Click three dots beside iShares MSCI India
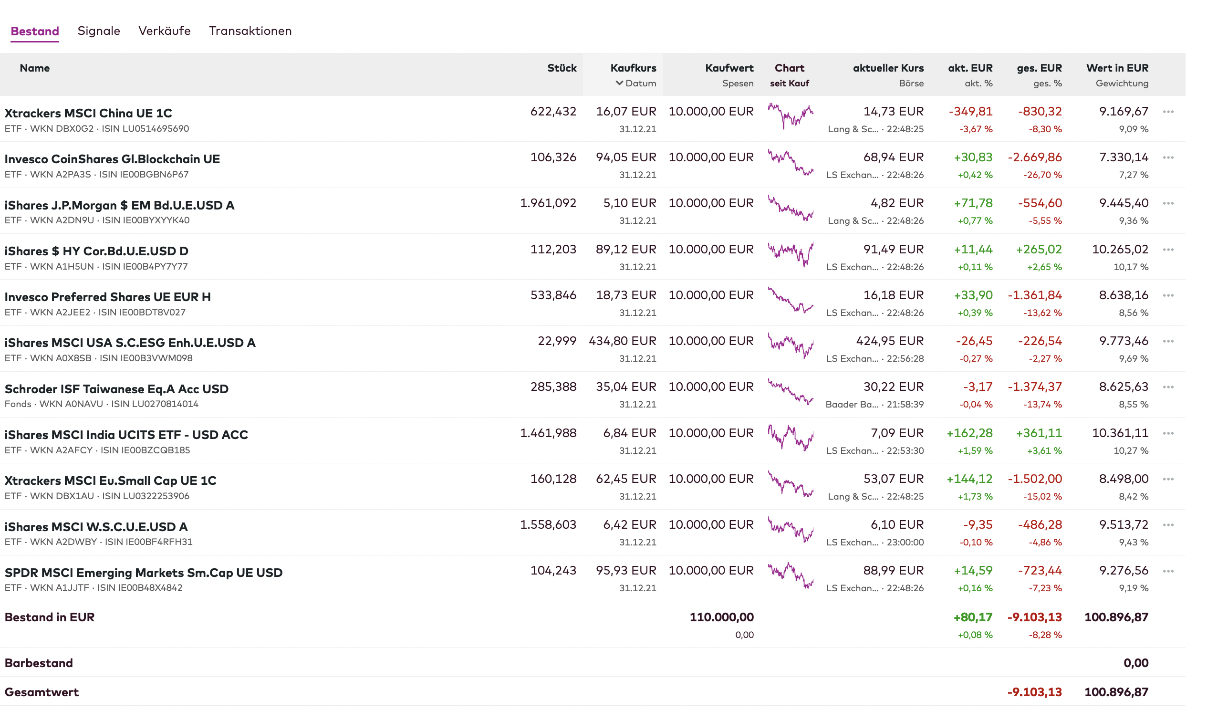The width and height of the screenshot is (1228, 711). tap(1167, 433)
